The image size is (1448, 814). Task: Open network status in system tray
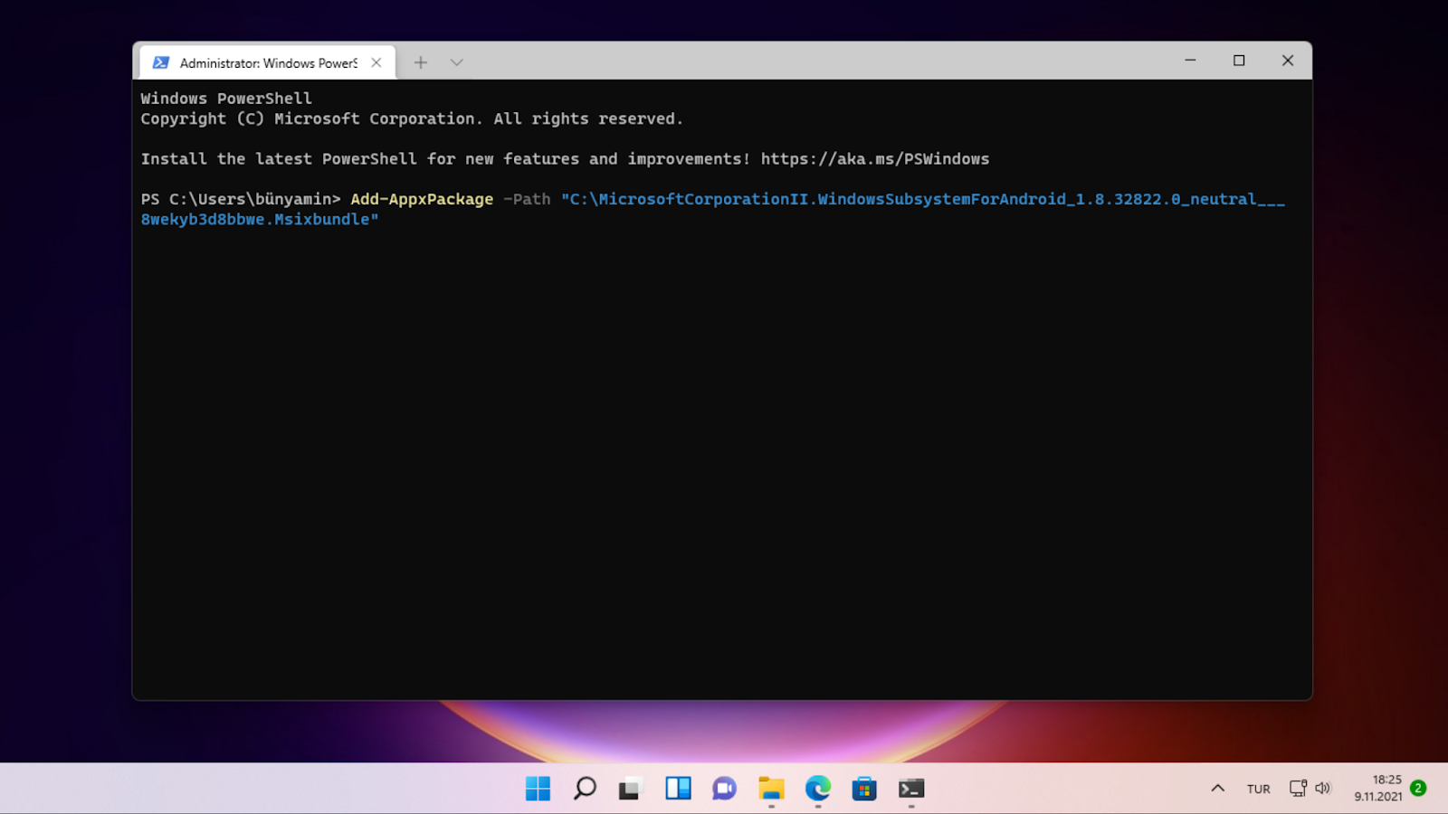pos(1298,789)
